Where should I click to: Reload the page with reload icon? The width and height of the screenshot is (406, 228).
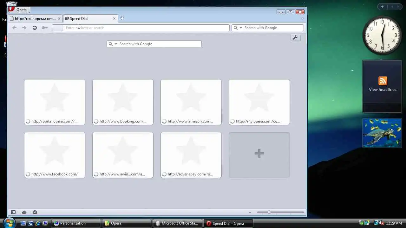tap(35, 28)
